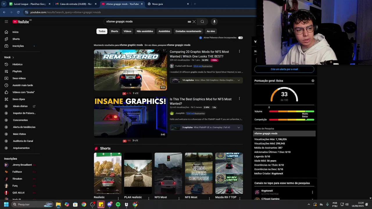Click Crie um alerta por e-mail button

pyautogui.click(x=284, y=69)
